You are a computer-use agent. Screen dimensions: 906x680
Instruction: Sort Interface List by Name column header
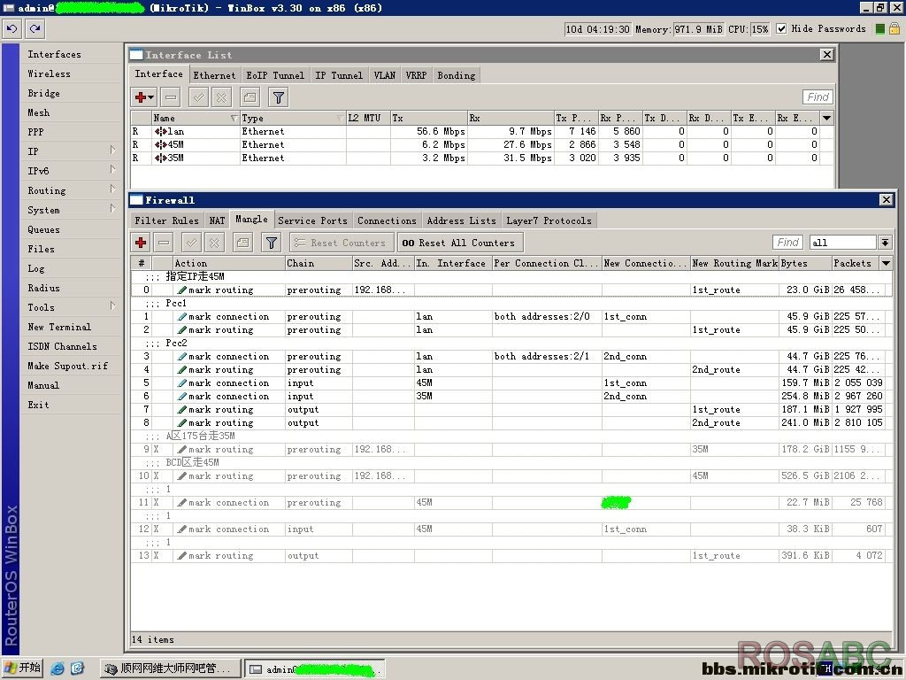pos(196,118)
